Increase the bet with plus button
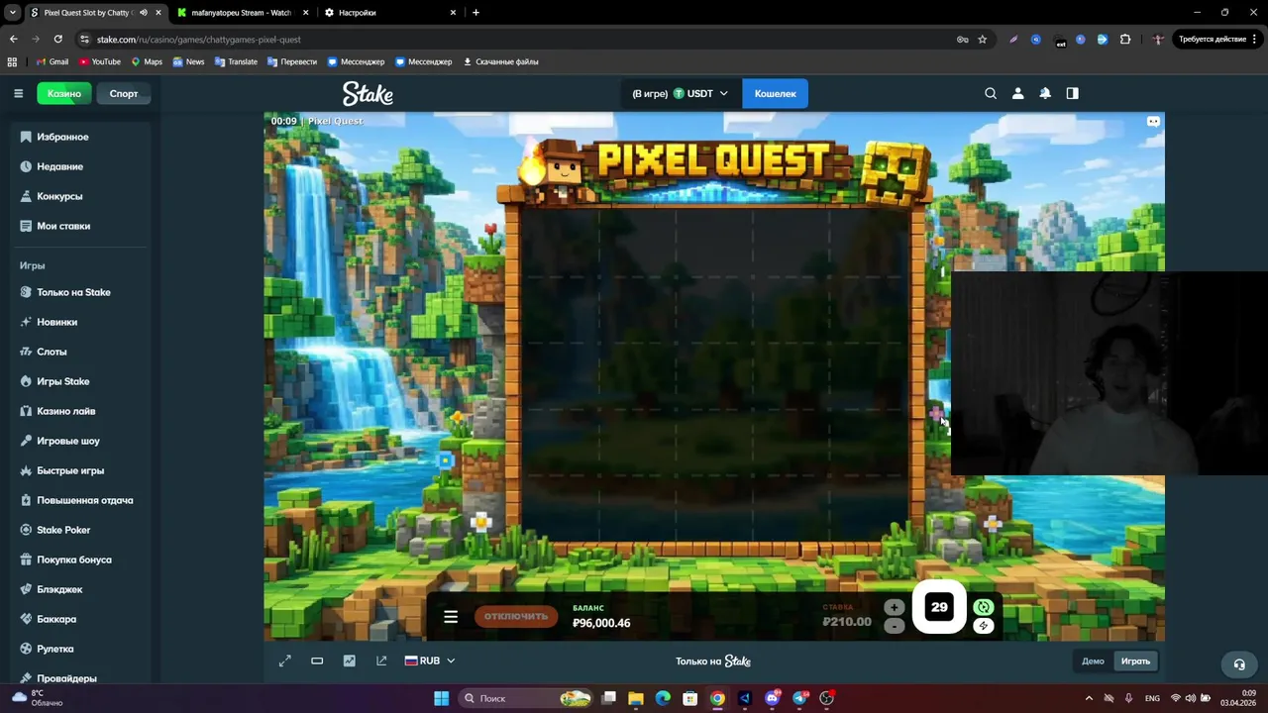 click(894, 607)
